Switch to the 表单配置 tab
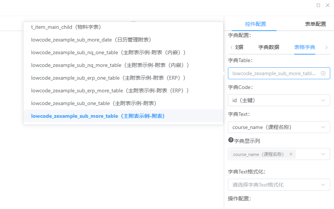Image resolution: width=334 pixels, height=209 pixels. pos(315,24)
